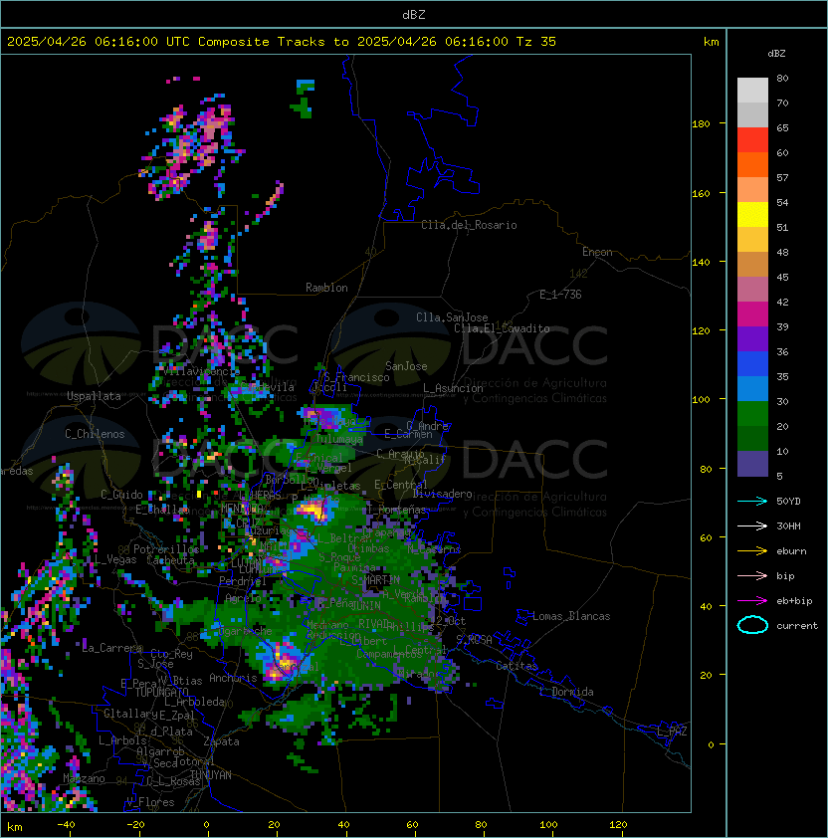Image resolution: width=828 pixels, height=838 pixels.
Task: Click the Cacheuta place label
Action: [x=170, y=560]
